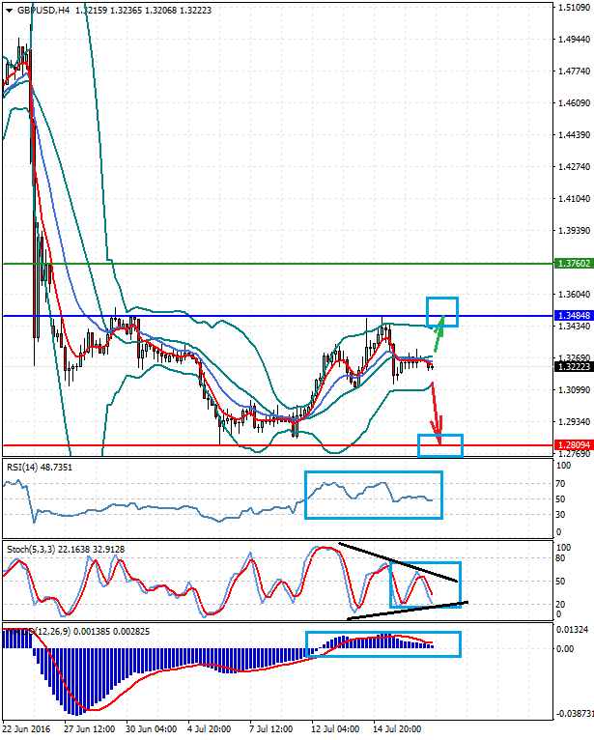This screenshot has width=594, height=740.
Task: Click the 22 Jun 2016 date label
Action: [x=26, y=729]
